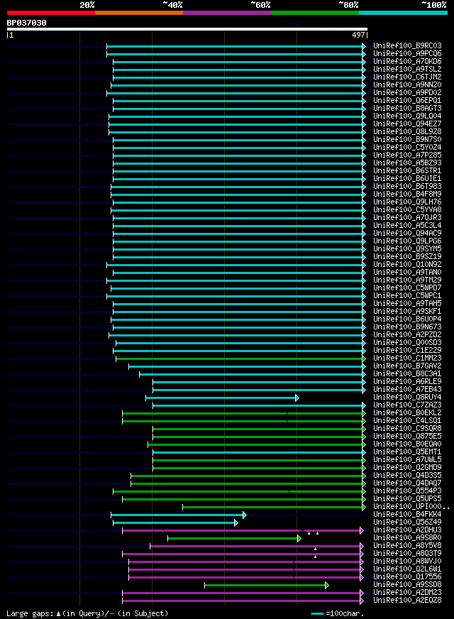Select the UniRef100_A2EQZ8 label
Image resolution: width=454 pixels, height=619 pixels.
[x=407, y=600]
